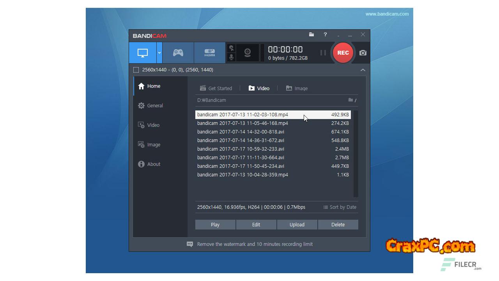This screenshot has height=281, width=499.
Task: Open Help via the question mark icon
Action: [x=325, y=34]
